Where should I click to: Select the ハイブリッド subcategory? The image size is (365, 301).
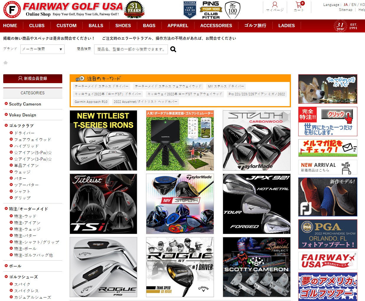(x=27, y=146)
